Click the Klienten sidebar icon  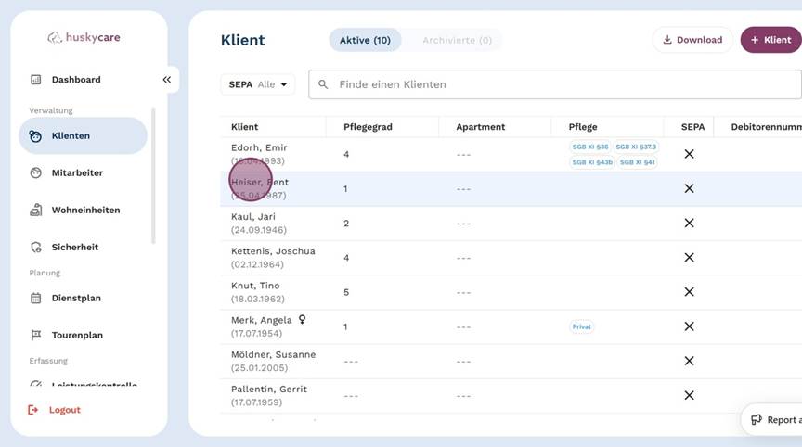click(35, 135)
